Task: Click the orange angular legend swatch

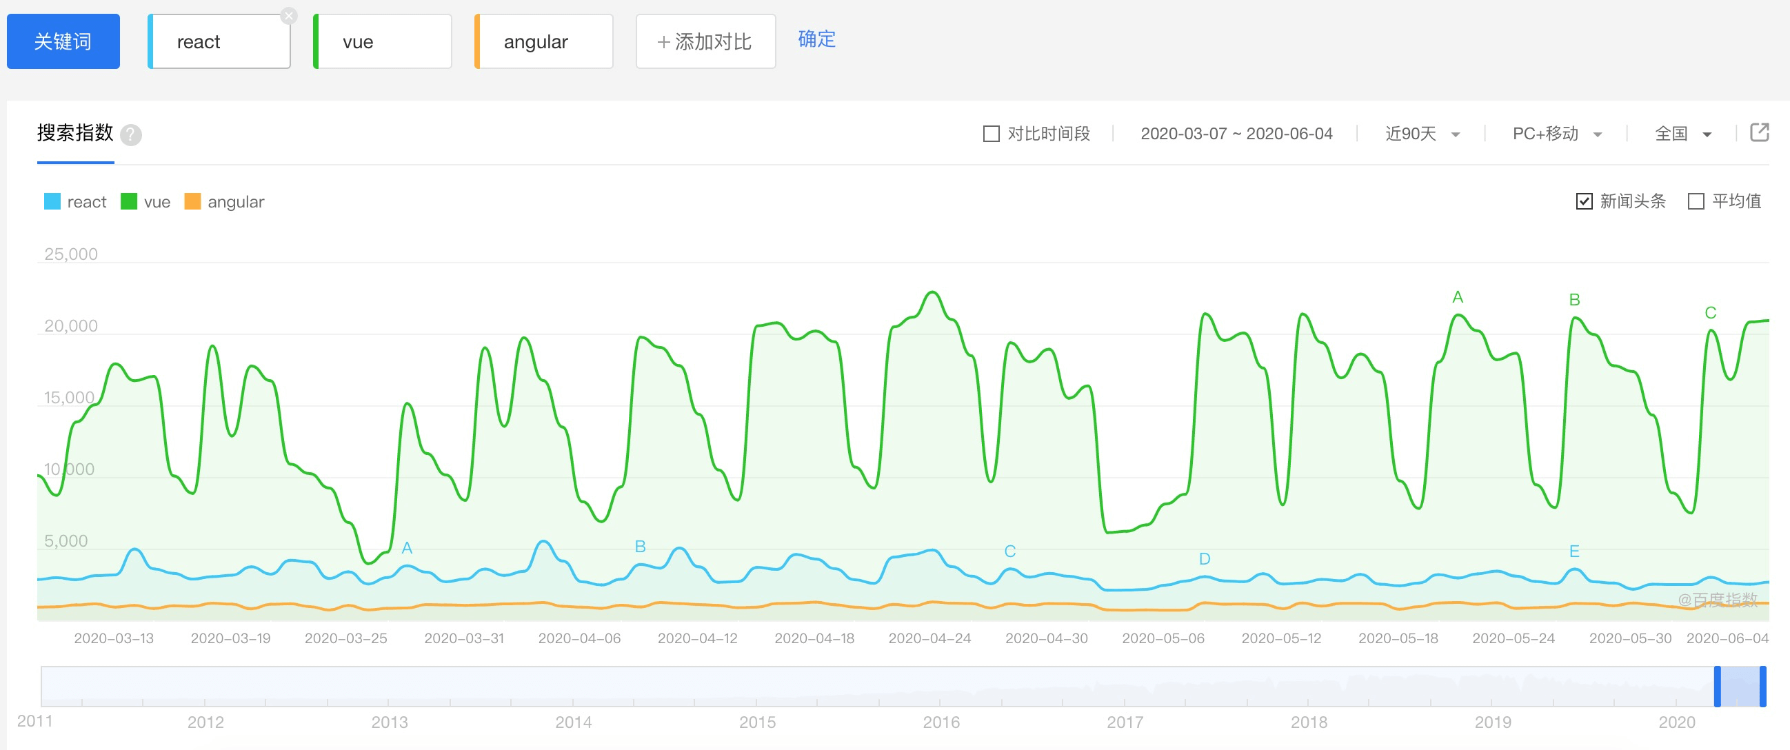Action: [192, 201]
